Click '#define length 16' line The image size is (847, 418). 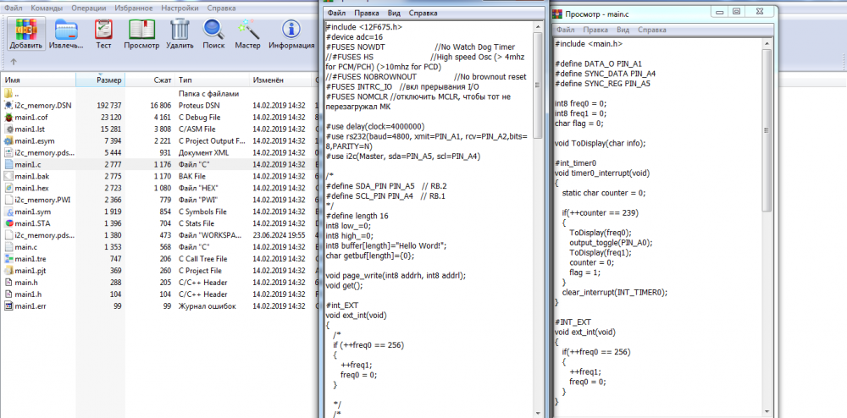[357, 216]
